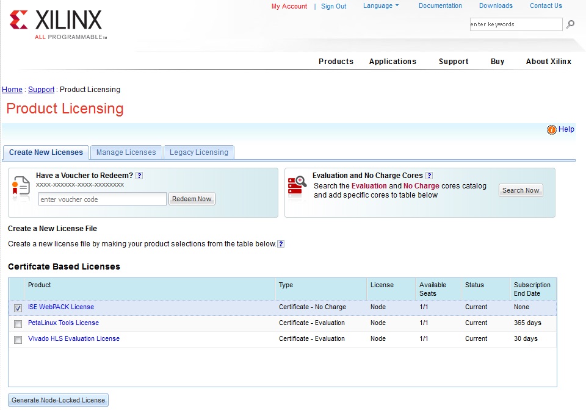Click the 'None' subscription end date cell
Screen dimensions: 586x411
(521, 307)
